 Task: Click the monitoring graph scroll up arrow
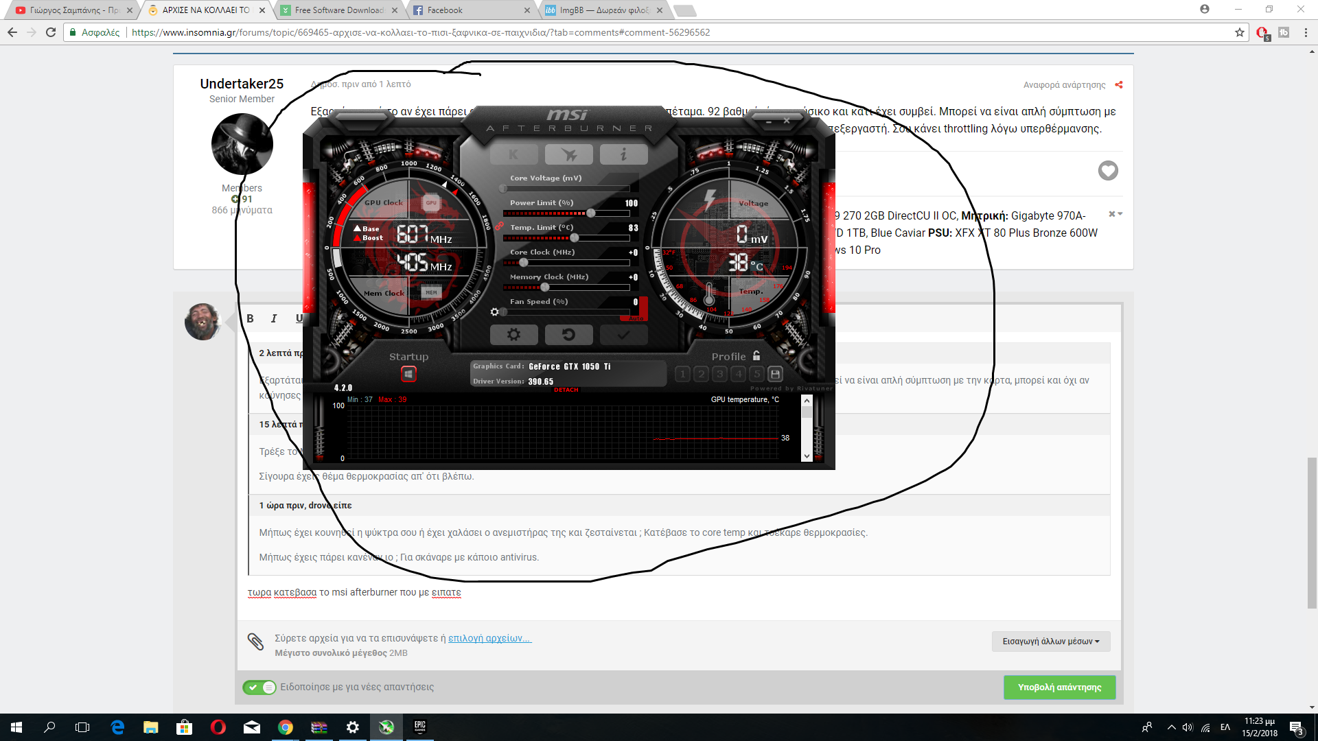click(807, 401)
